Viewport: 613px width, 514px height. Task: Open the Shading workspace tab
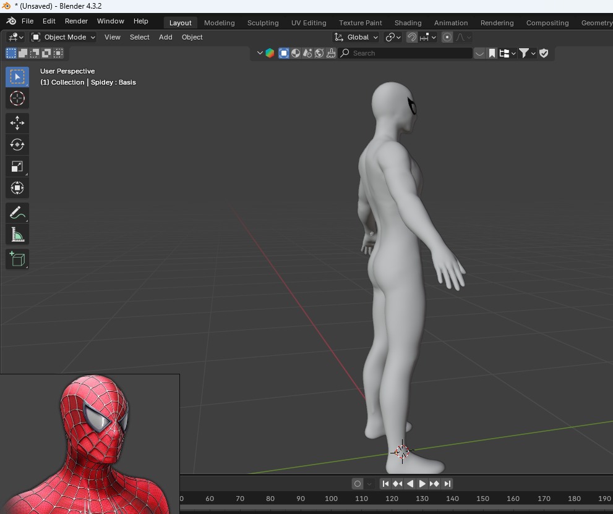coord(408,23)
